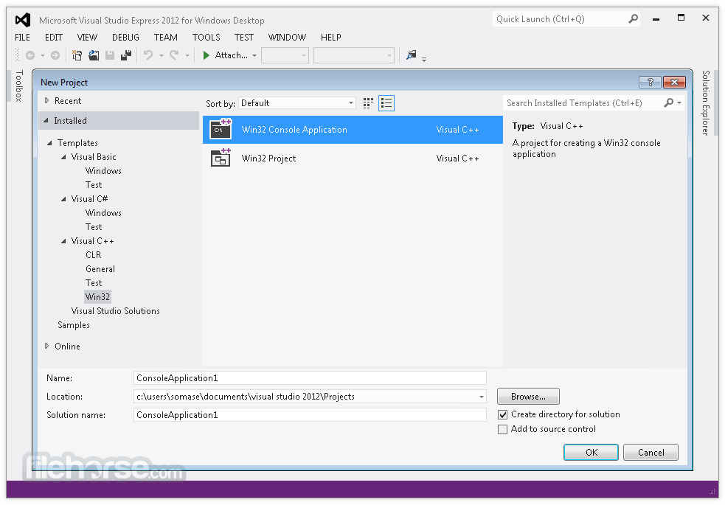Open the Undo history dropdown arrow
Screen dimensions: 725x505
point(162,56)
